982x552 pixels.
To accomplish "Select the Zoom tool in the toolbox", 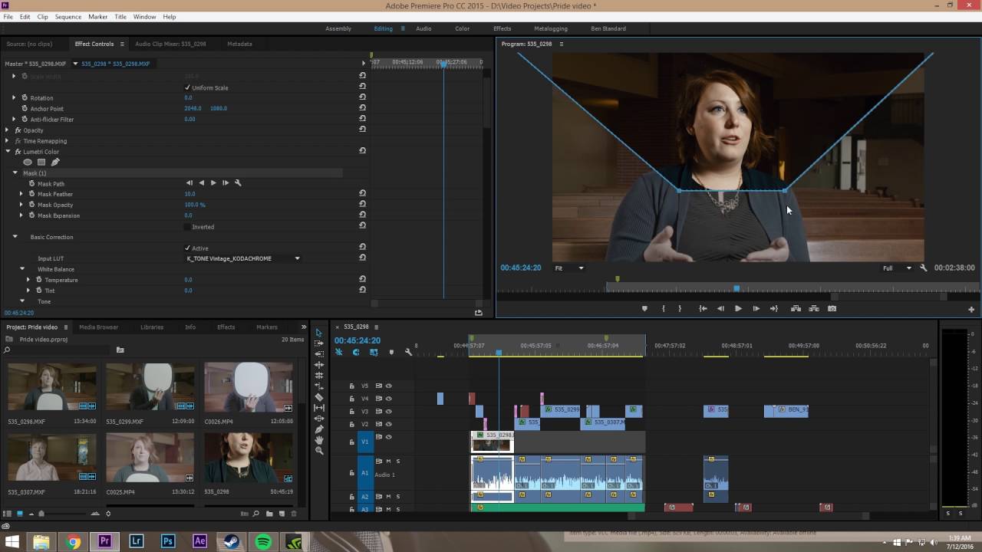I will [319, 451].
